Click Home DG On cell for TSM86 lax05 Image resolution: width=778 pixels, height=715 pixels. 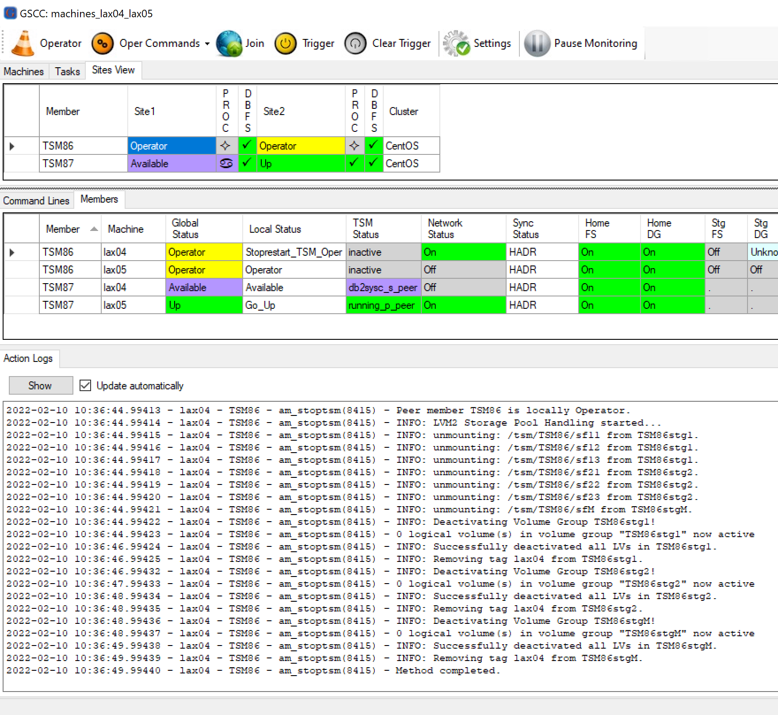pos(672,269)
